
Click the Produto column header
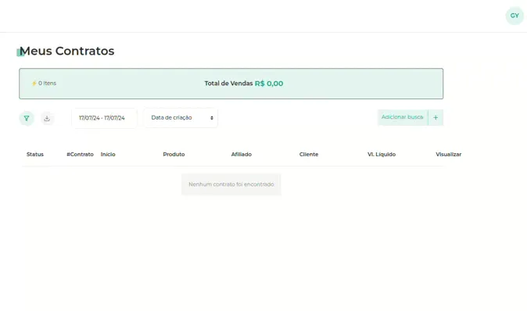pyautogui.click(x=174, y=155)
